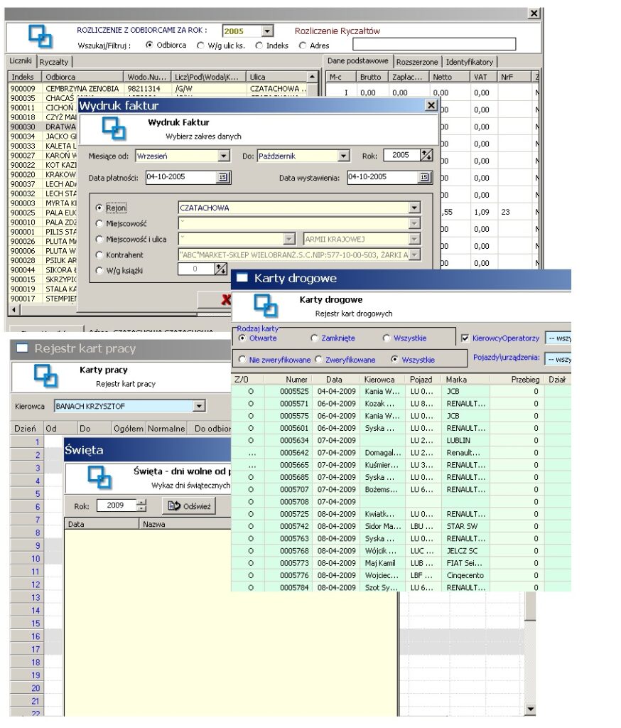The width and height of the screenshot is (621, 728).
Task: Open calendar picker for Data płatności
Action: click(223, 178)
